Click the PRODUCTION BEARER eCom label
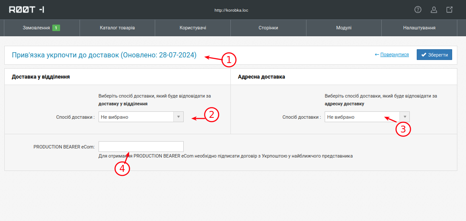This screenshot has width=466, height=221. (x=64, y=147)
